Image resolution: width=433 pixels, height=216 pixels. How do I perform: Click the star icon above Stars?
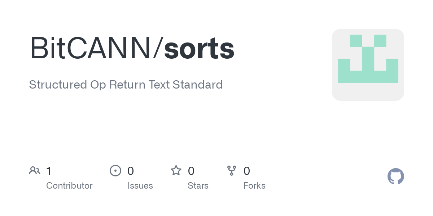(x=176, y=171)
